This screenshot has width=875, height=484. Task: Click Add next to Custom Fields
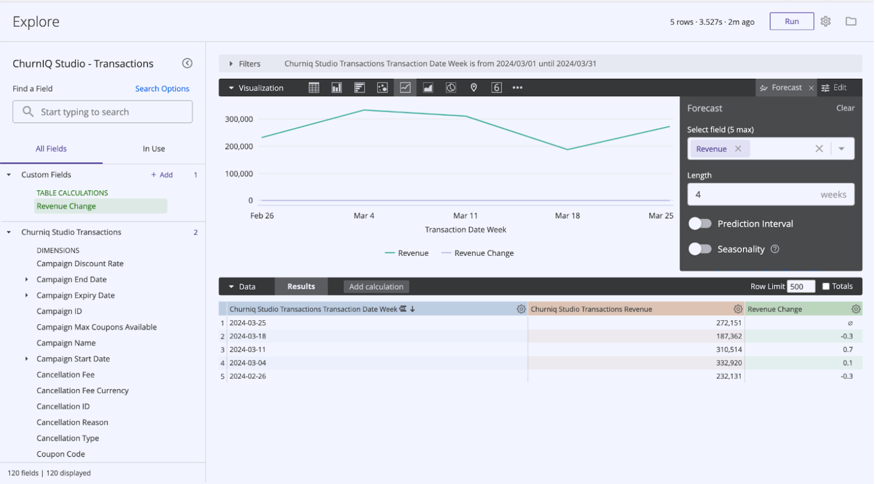click(x=162, y=175)
